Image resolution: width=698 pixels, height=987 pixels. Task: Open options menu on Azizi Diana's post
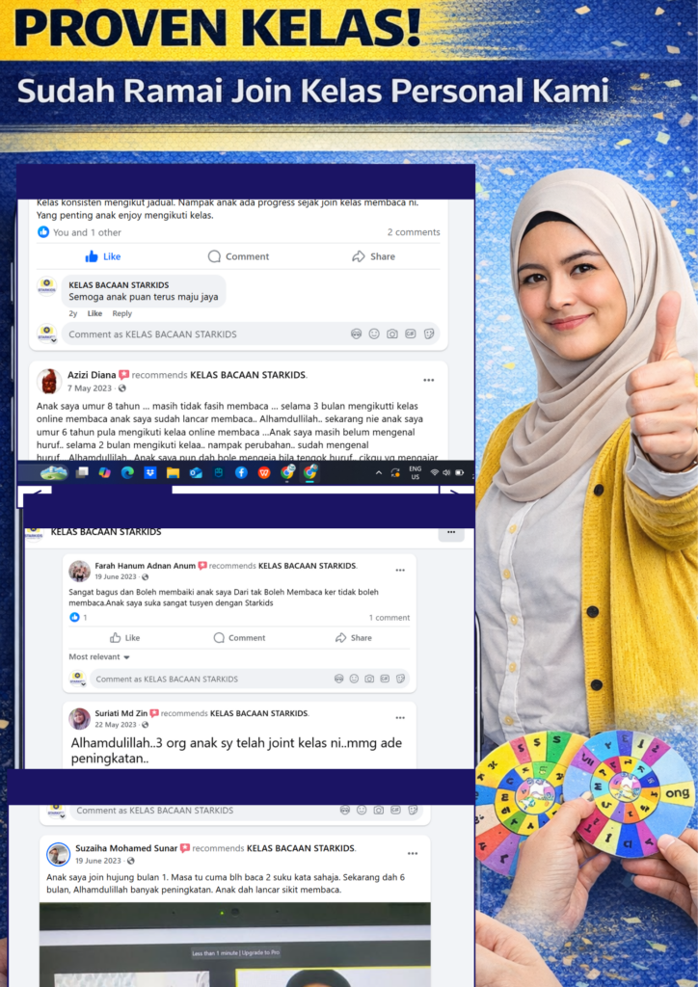click(x=428, y=380)
